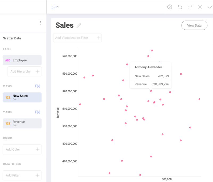Viewport: 213px width, 182px height.
Task: Select the New Sales field chip
Action: tap(22, 97)
